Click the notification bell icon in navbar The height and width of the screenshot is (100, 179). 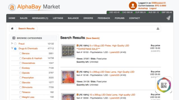(168, 18)
